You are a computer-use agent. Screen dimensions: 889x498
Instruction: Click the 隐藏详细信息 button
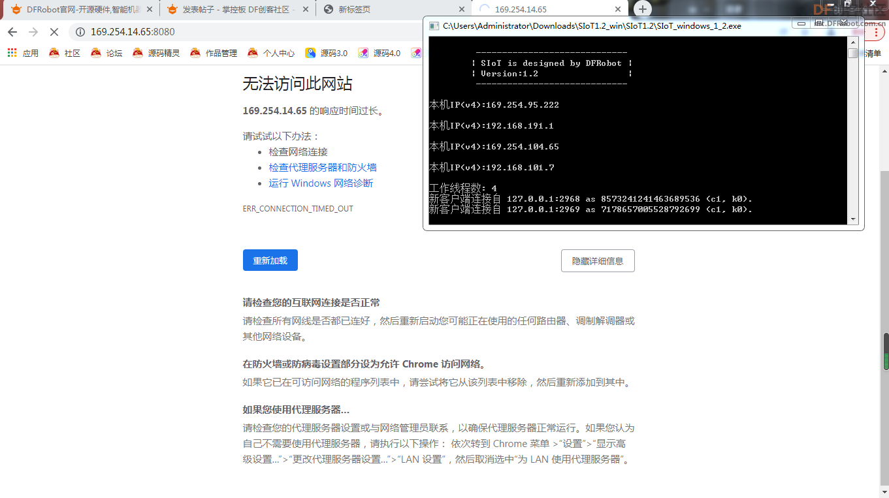pyautogui.click(x=598, y=260)
